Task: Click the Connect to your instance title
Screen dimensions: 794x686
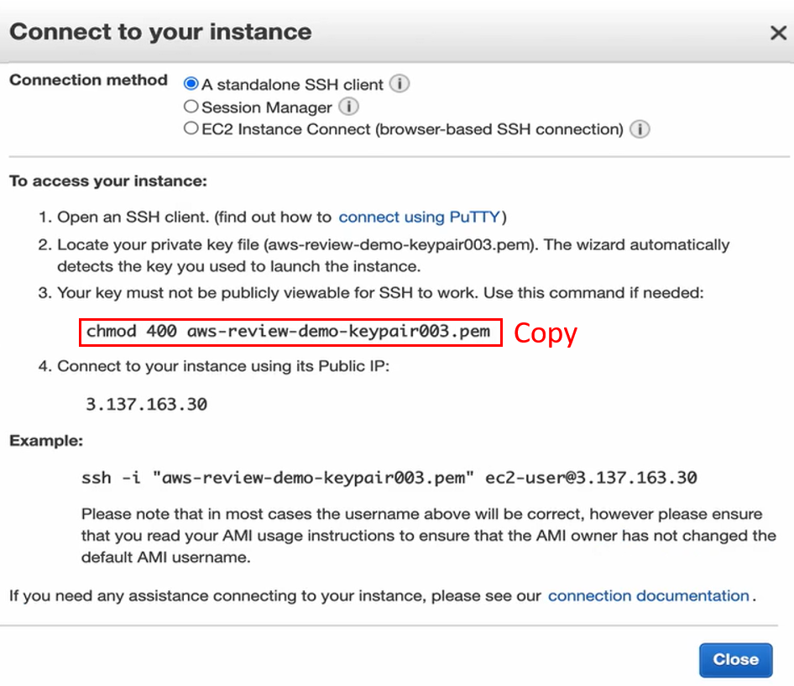Action: 160,32
